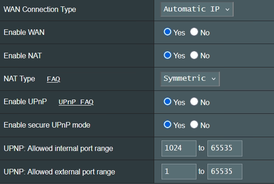The width and height of the screenshot is (274, 184).
Task: Open the UPnP FAQ link
Action: click(76, 102)
